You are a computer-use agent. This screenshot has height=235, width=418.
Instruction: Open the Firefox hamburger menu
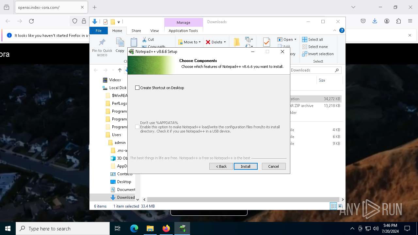(x=410, y=21)
